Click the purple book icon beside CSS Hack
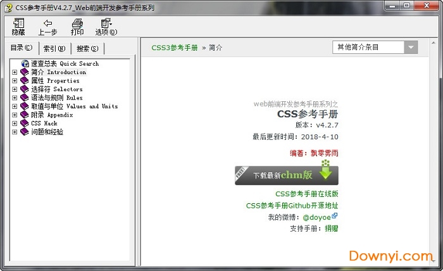The width and height of the screenshot is (443, 271). coord(25,123)
